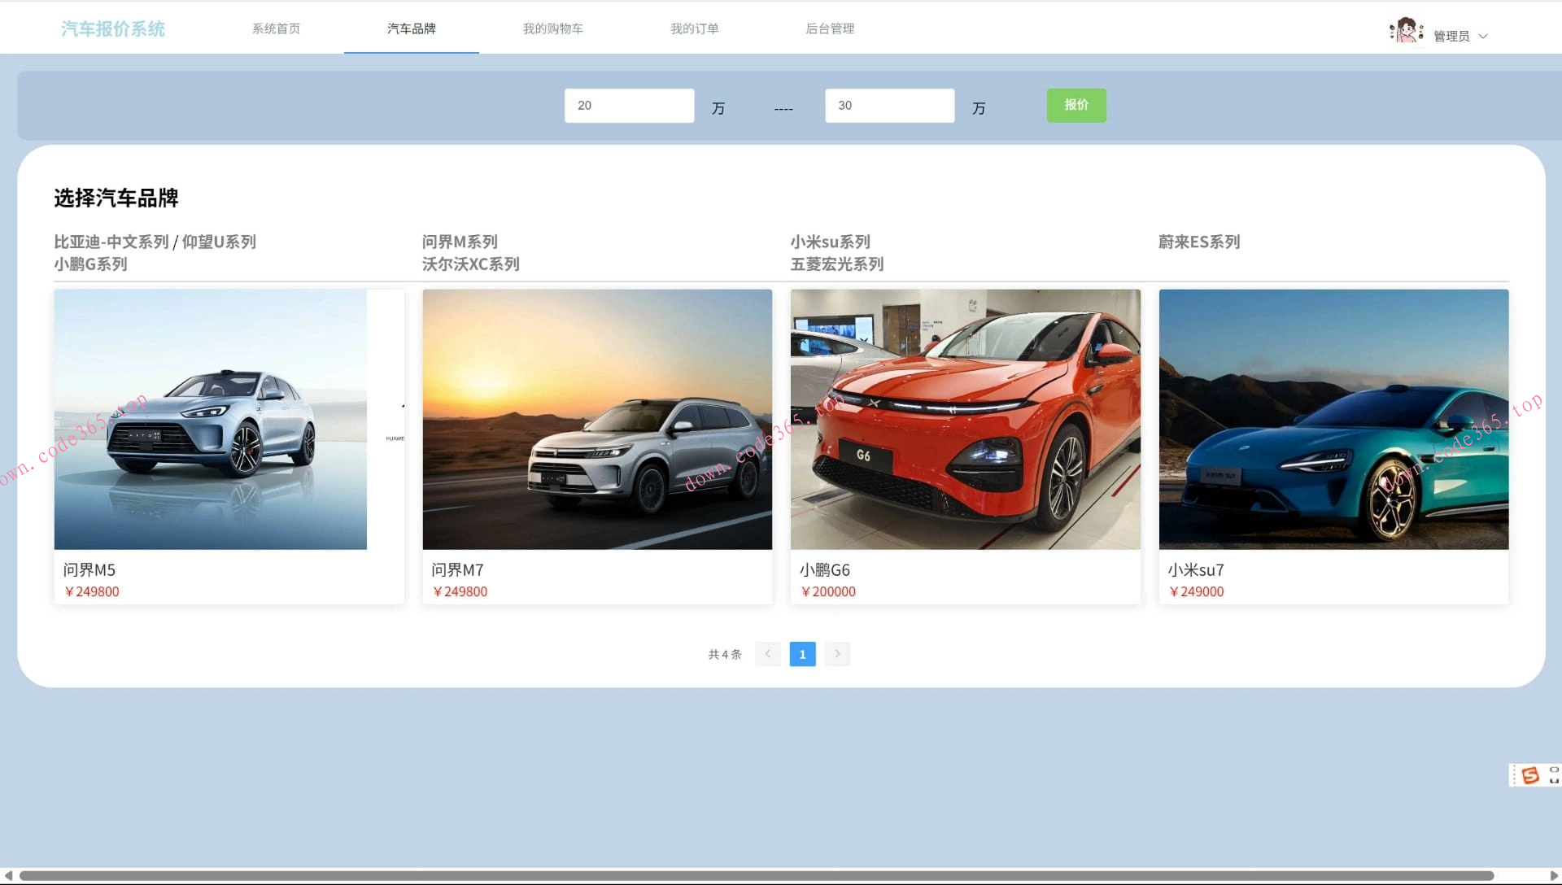Filter by 蔚来ES系列 brand

[1198, 242]
